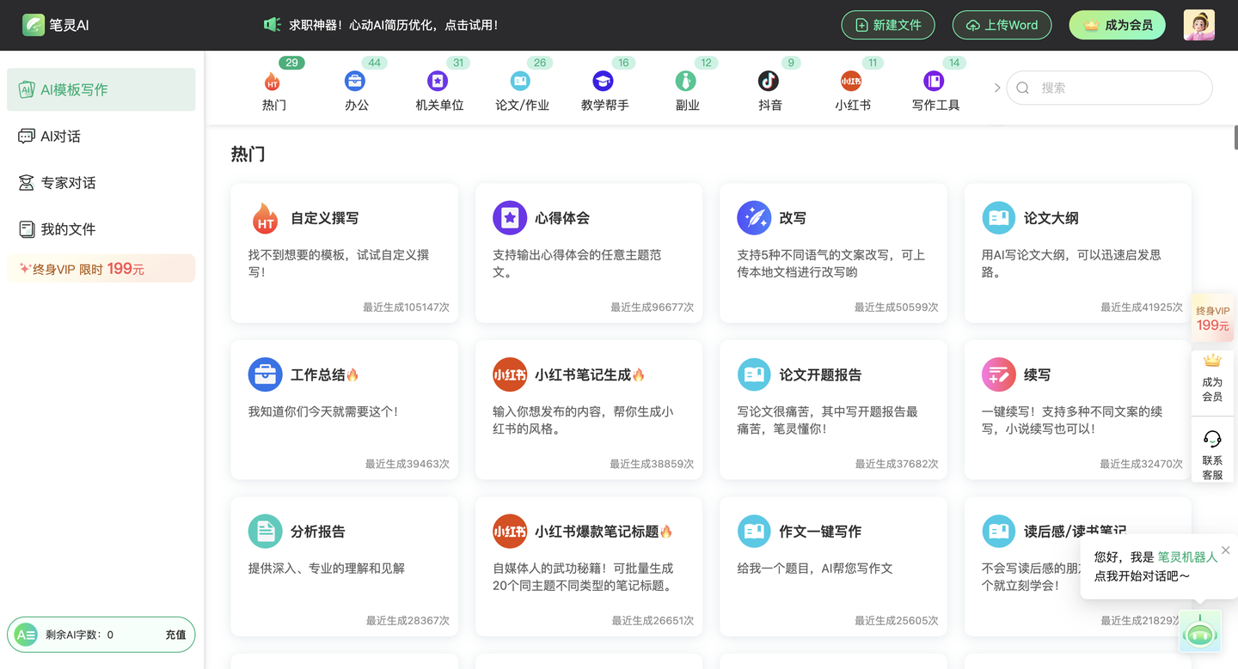1238x669 pixels.
Task: Open 我的文件 in sidebar
Action: coord(101,228)
